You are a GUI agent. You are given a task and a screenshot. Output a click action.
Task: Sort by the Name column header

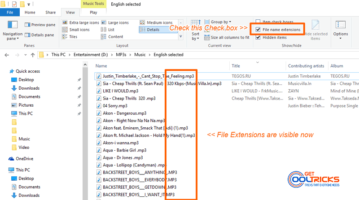[x=101, y=66]
